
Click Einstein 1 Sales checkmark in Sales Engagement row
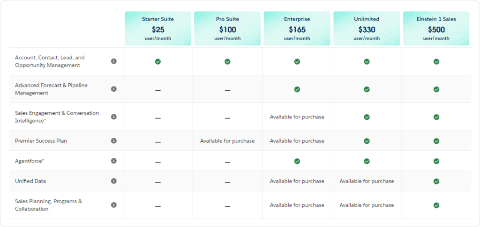[x=436, y=117]
